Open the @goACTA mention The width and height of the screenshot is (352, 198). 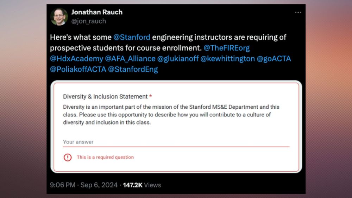274,59
